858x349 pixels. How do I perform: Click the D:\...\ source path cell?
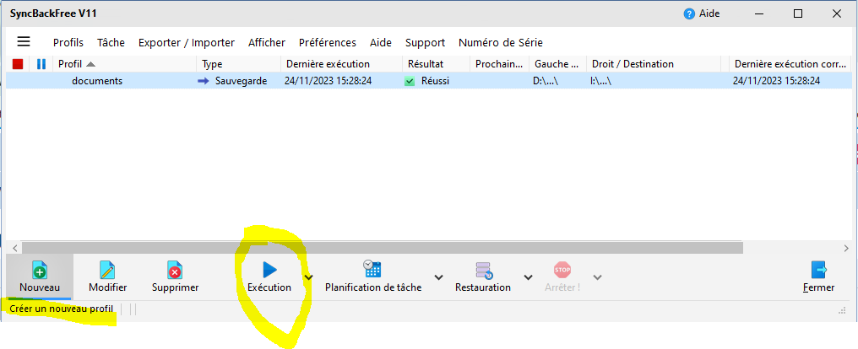pyautogui.click(x=545, y=81)
